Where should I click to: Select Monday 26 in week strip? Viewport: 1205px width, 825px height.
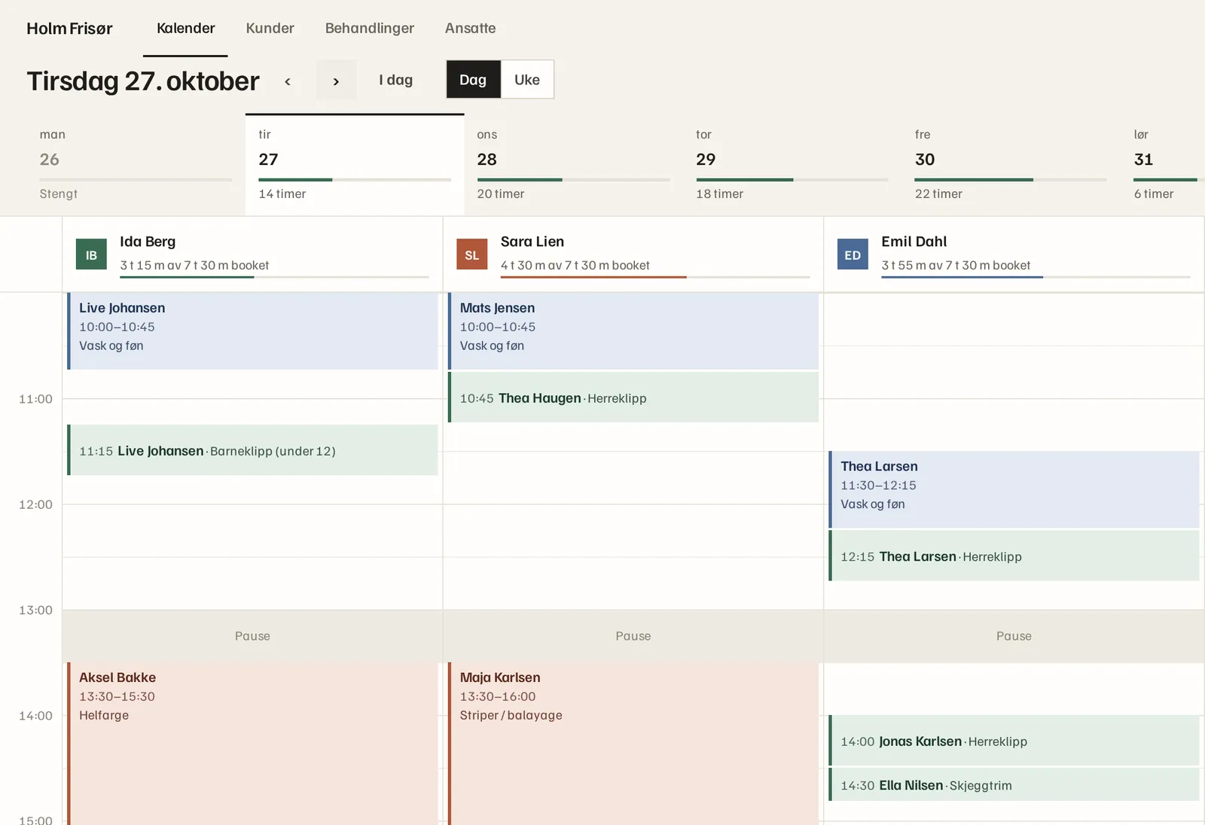(x=136, y=164)
